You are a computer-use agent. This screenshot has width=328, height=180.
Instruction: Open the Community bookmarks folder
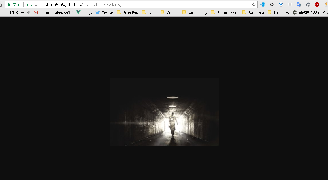pyautogui.click(x=195, y=13)
